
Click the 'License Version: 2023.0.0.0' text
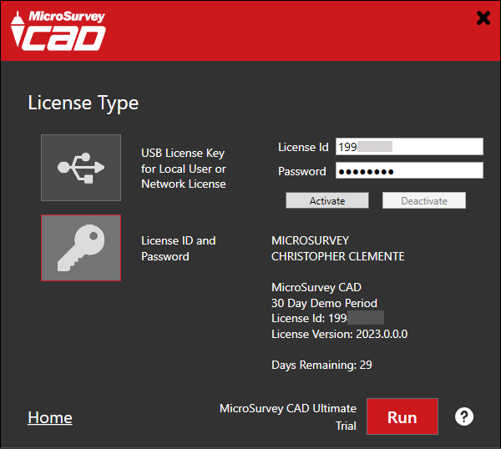[x=339, y=334]
